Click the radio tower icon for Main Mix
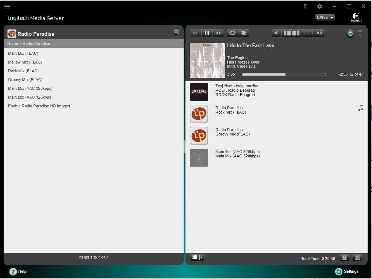Screen dimensions: 372x279 pos(199,158)
